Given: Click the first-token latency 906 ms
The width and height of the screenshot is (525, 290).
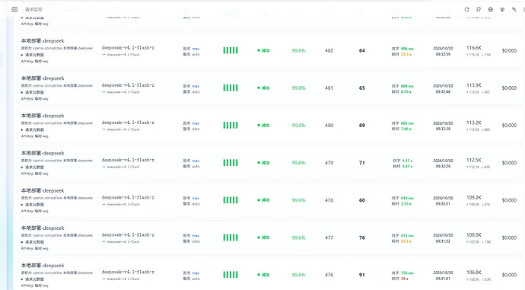Looking at the screenshot, I should point(407,49).
